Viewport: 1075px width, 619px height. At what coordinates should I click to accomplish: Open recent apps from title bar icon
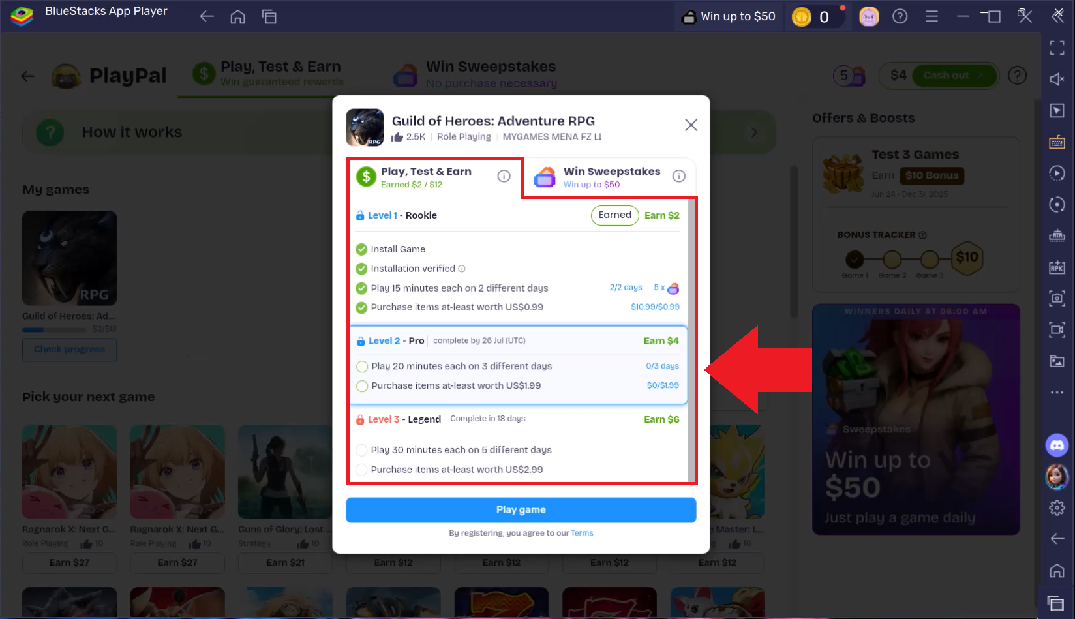point(269,17)
